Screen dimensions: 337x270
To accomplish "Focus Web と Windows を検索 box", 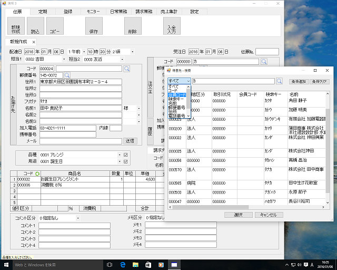I will pyautogui.click(x=57, y=265).
